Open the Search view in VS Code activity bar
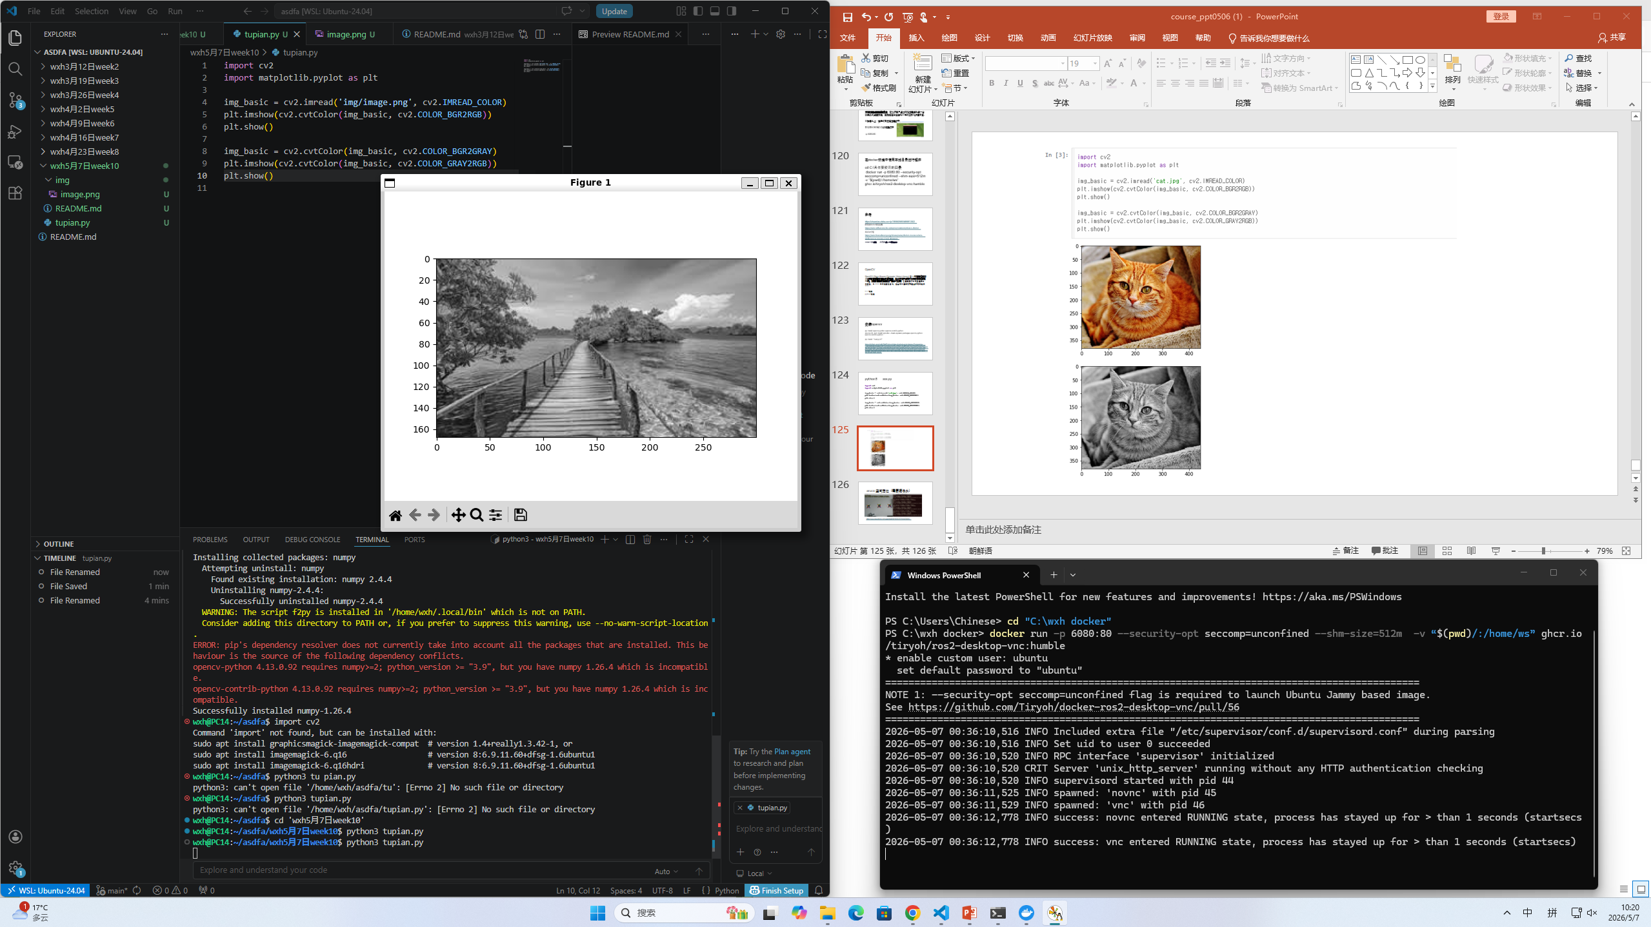This screenshot has width=1651, height=927. (x=15, y=69)
